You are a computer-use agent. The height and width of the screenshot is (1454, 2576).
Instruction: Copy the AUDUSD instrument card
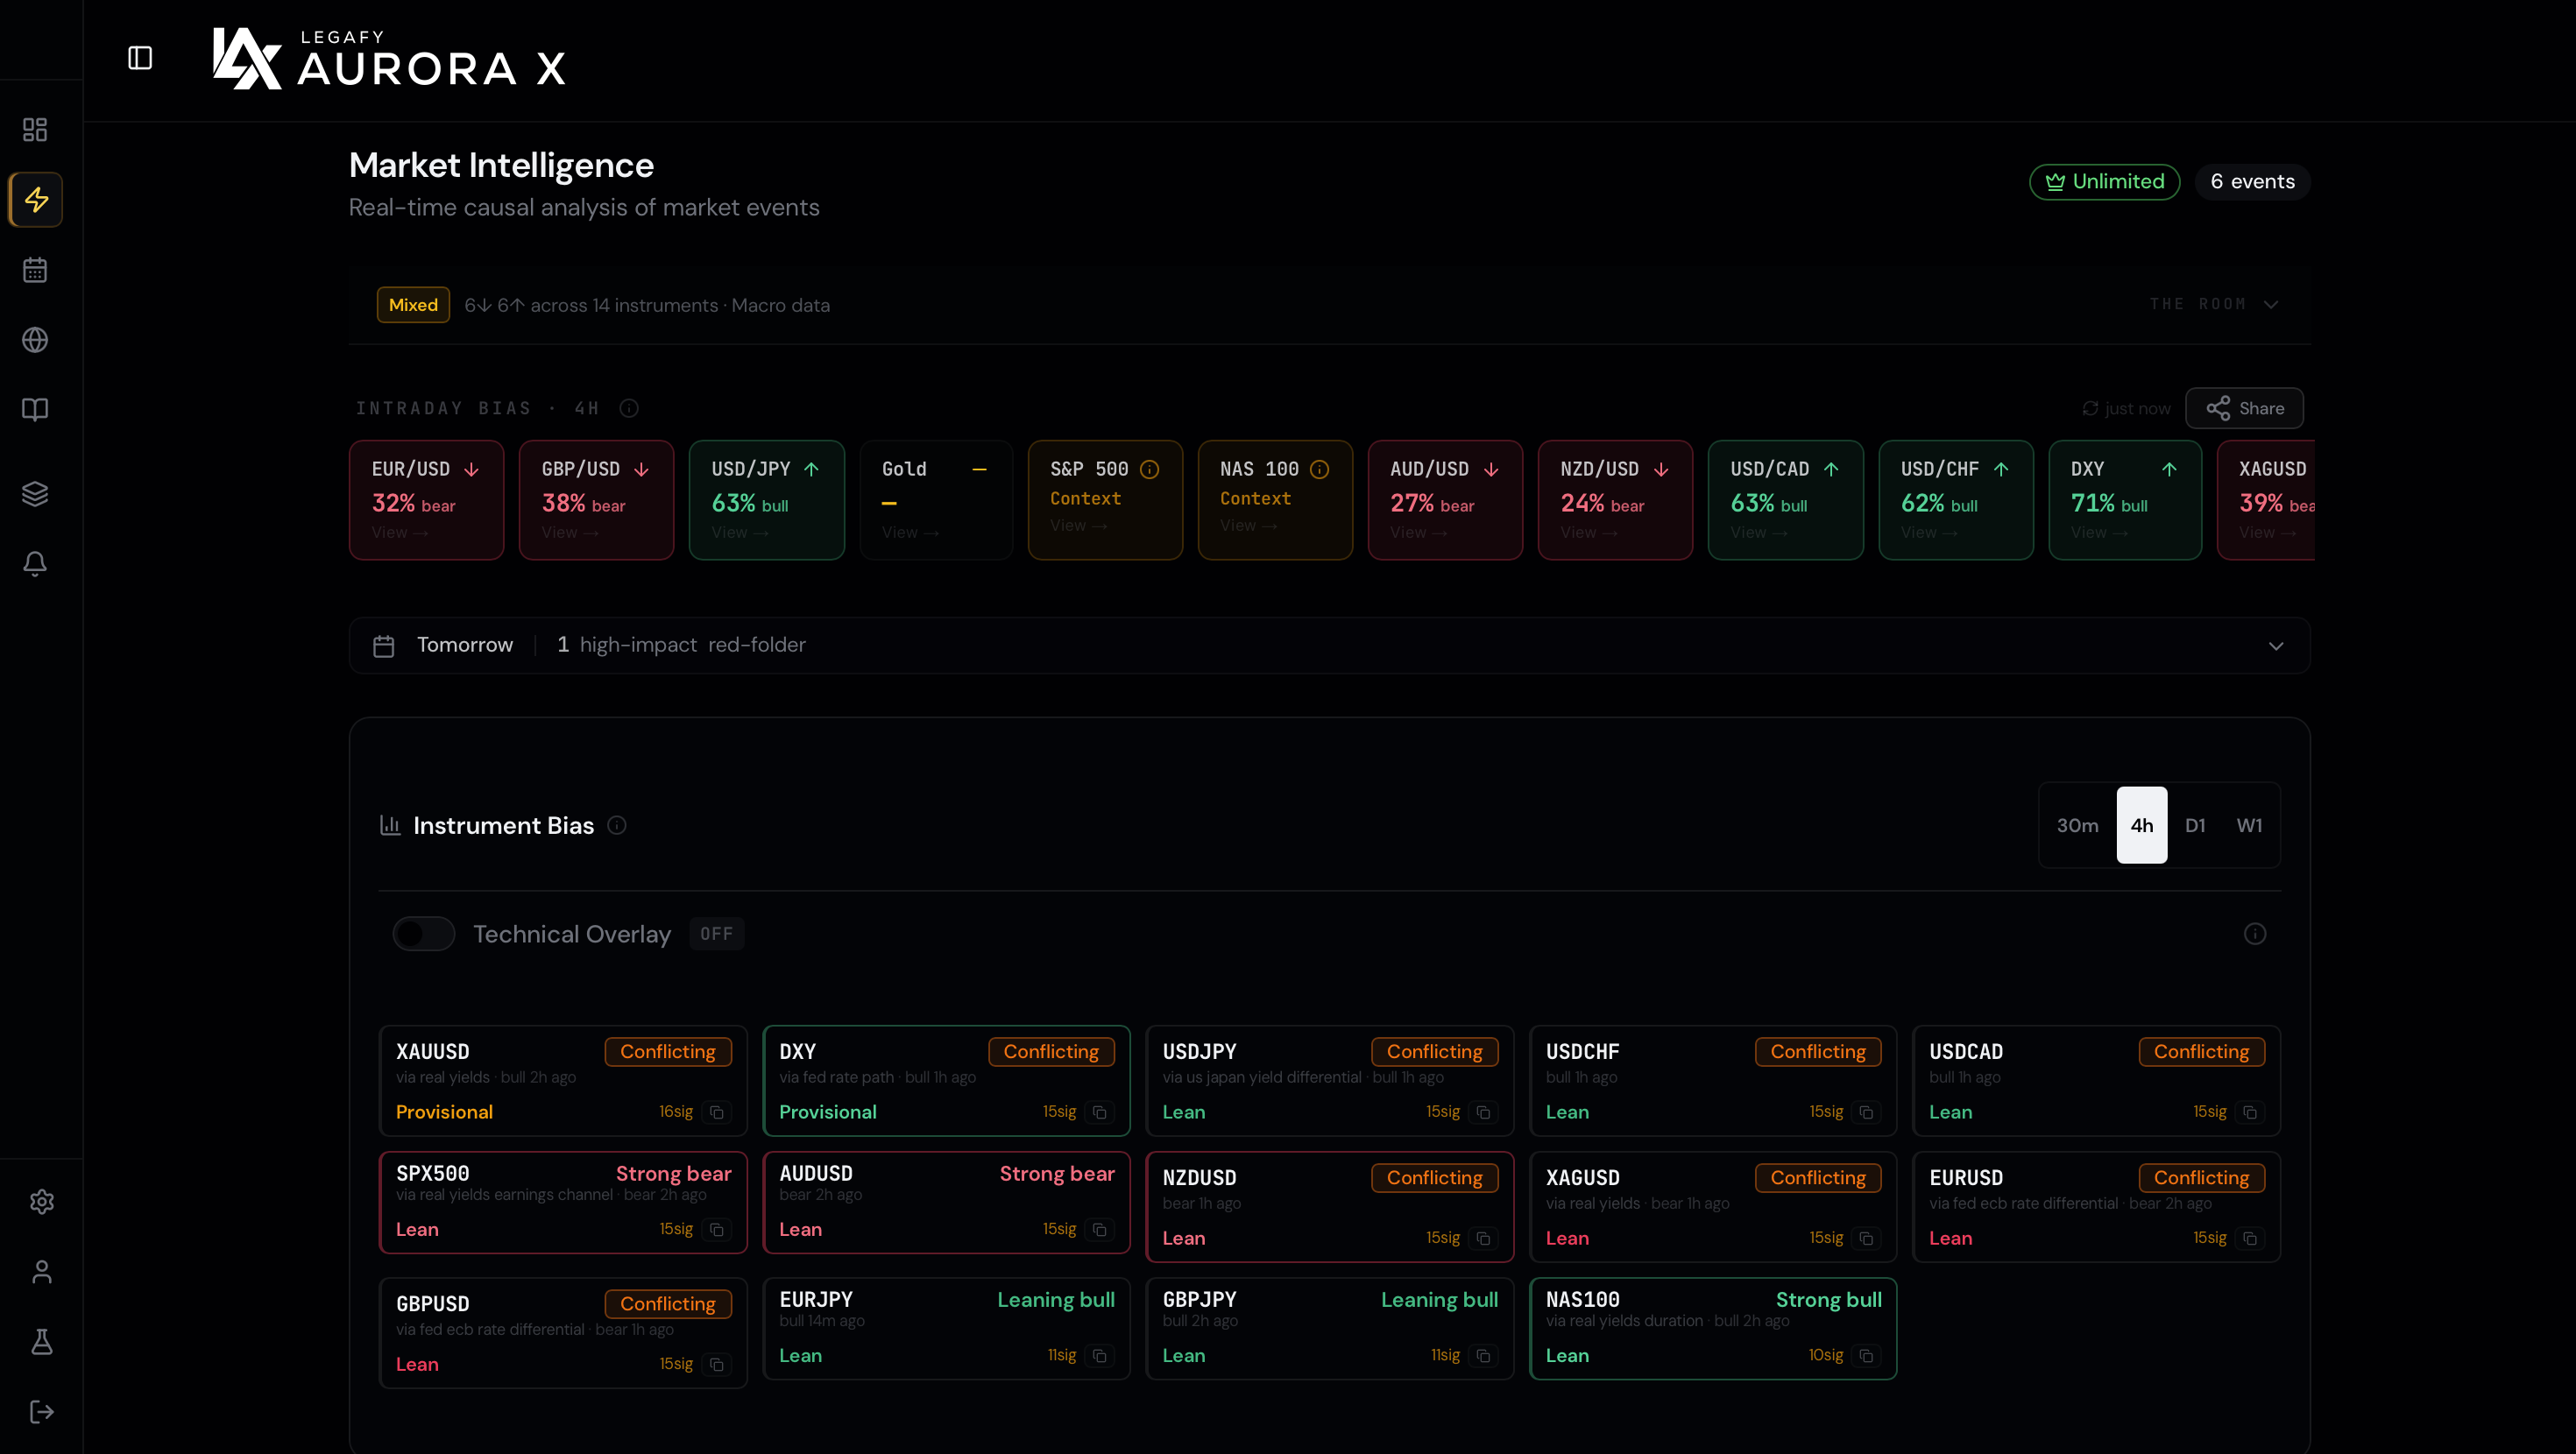(1100, 1230)
